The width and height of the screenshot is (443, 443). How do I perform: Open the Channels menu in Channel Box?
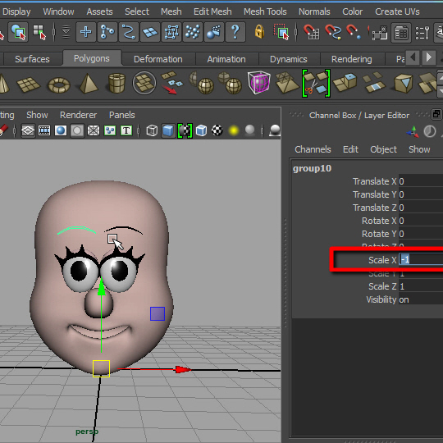tap(313, 149)
